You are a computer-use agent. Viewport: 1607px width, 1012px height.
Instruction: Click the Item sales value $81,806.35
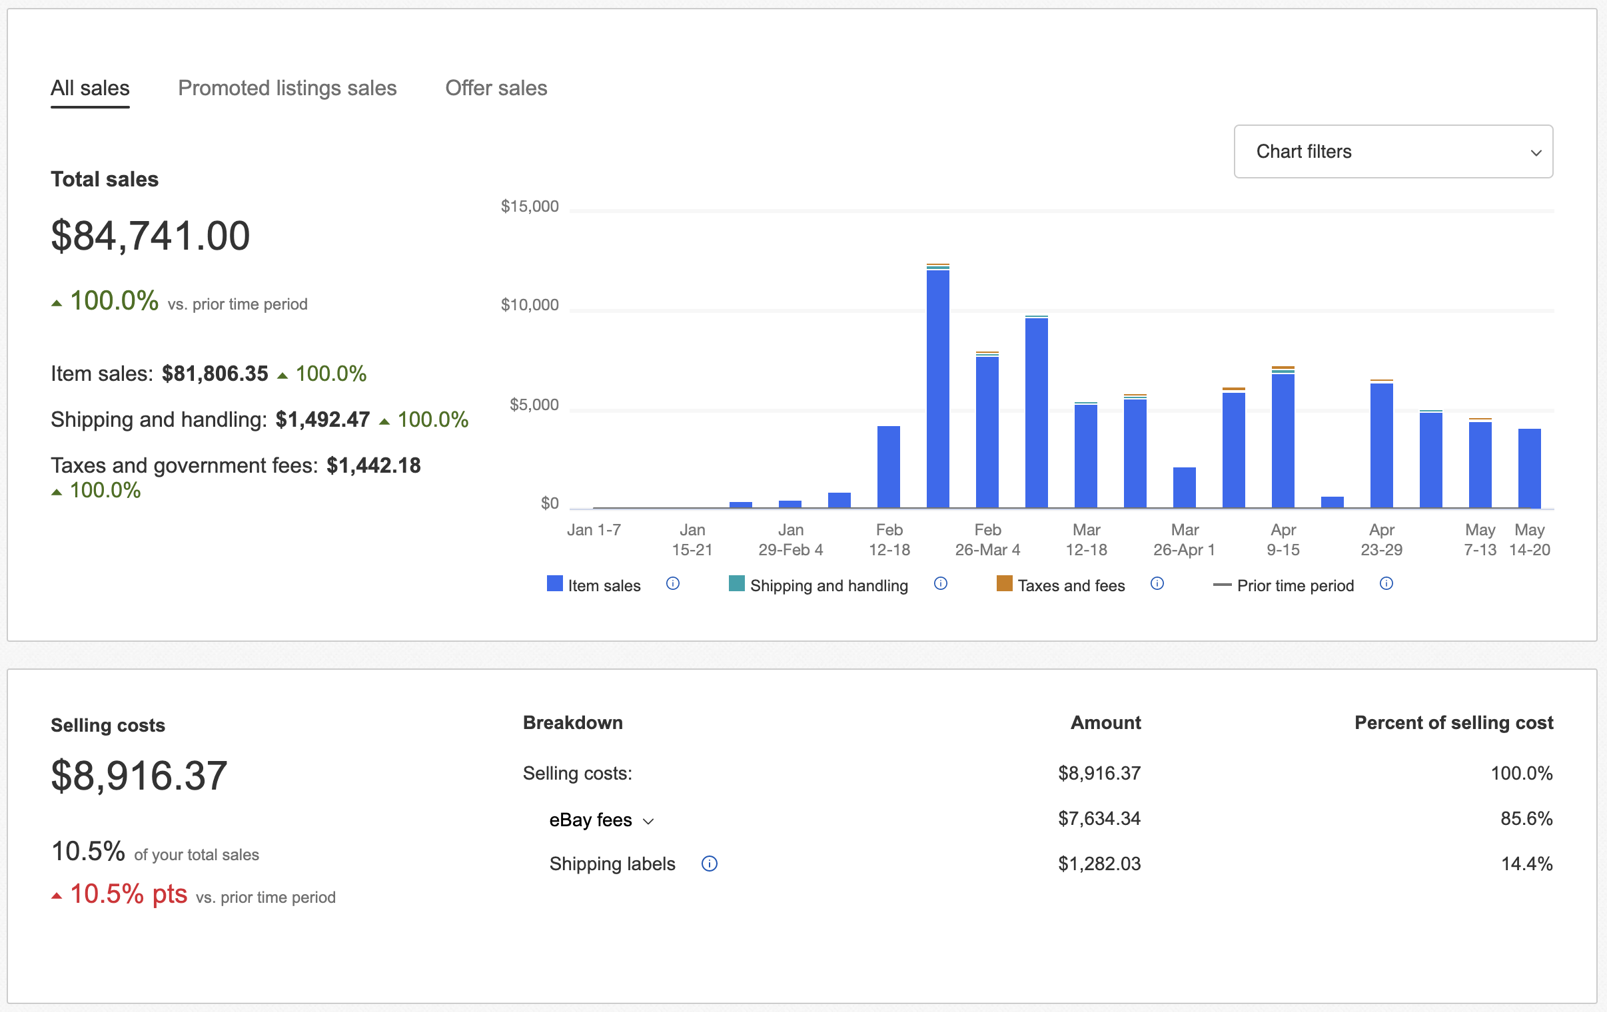(x=215, y=374)
